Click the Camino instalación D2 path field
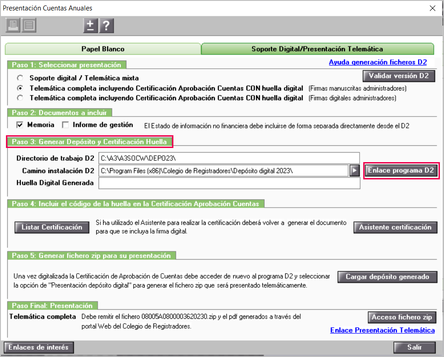Image resolution: width=444 pixels, height=357 pixels. click(224, 171)
